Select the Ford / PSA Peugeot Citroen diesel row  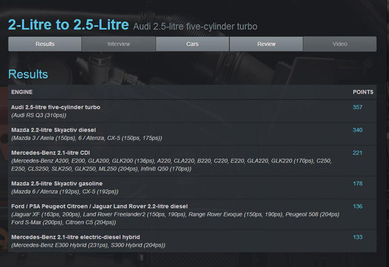click(x=192, y=215)
